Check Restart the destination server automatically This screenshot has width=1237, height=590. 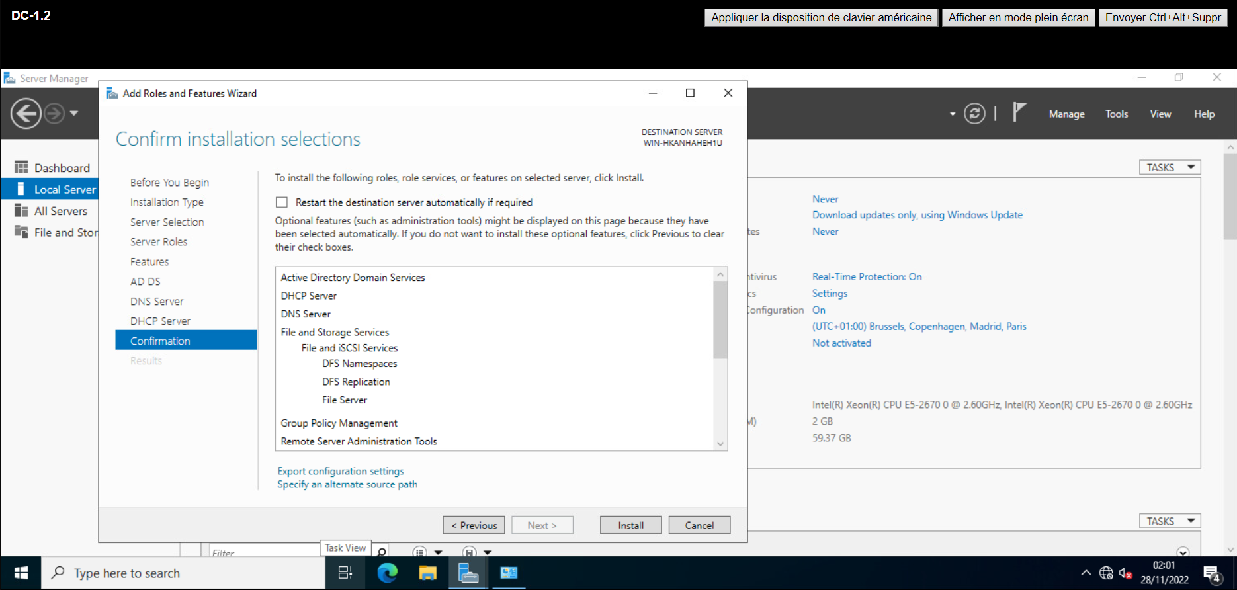pos(282,202)
